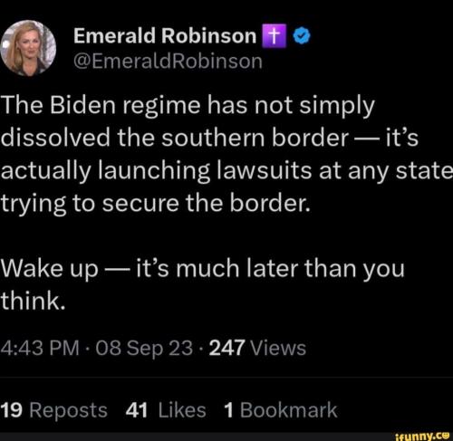Click the word 'think.' ending the tweet

33,301
